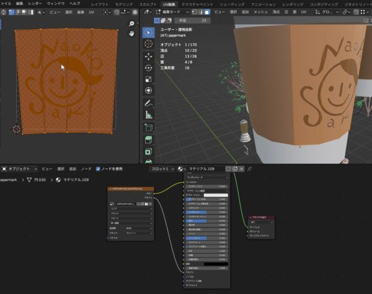
Task: Select the Scale tool in viewport toolbar
Action: (x=149, y=79)
